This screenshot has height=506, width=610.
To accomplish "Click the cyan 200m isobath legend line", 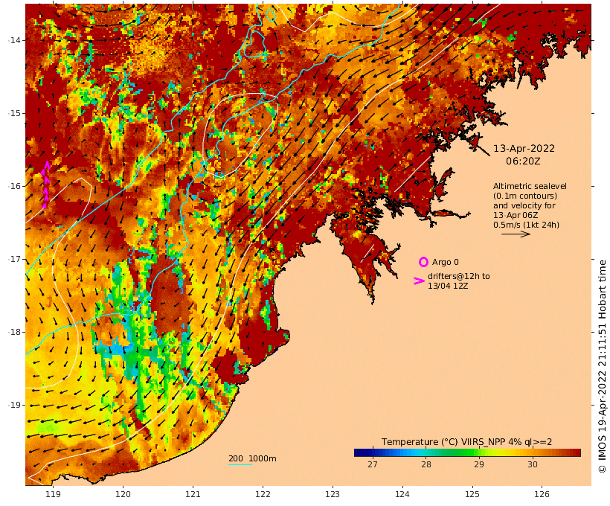I will point(240,464).
